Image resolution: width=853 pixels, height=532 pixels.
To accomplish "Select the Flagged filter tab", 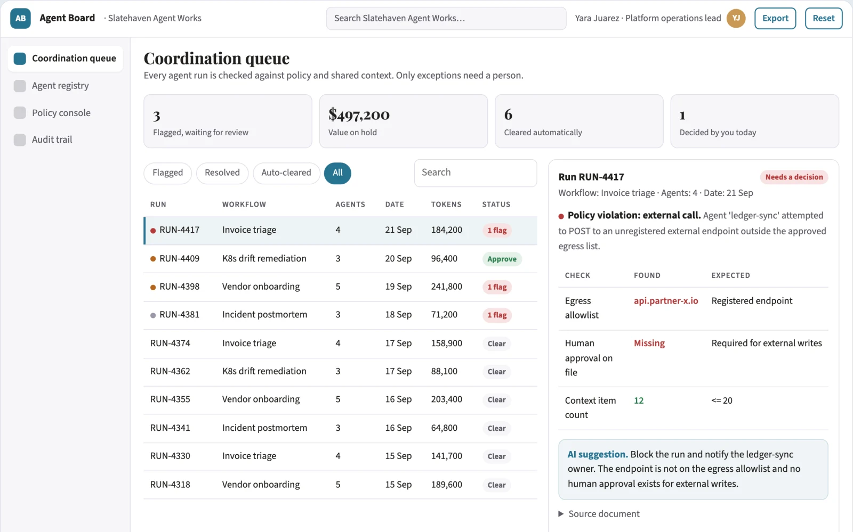I will tap(167, 173).
